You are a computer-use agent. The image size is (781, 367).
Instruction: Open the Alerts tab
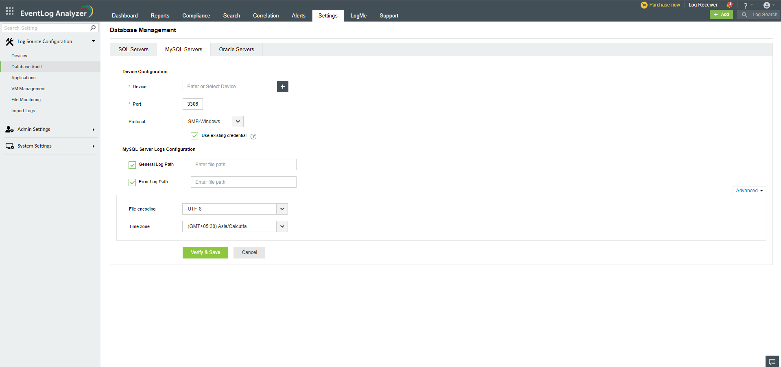(x=299, y=16)
